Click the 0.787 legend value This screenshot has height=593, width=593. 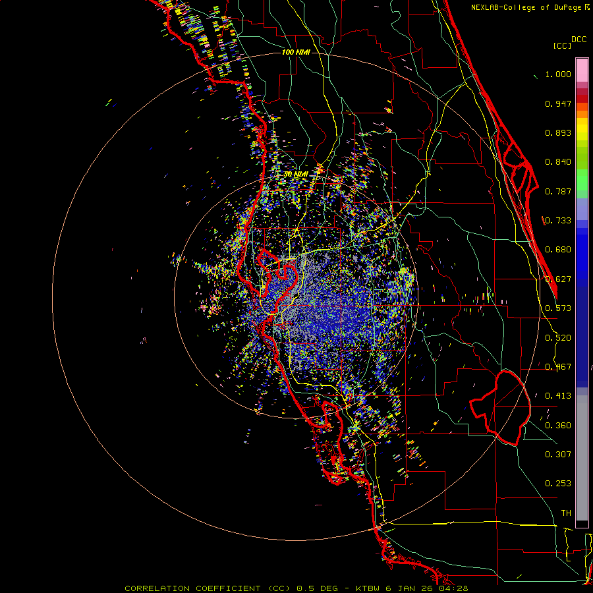tap(558, 191)
